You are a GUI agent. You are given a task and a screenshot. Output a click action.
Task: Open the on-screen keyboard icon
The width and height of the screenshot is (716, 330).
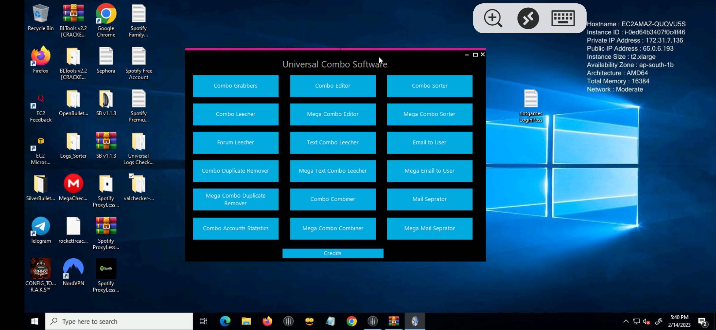point(563,18)
